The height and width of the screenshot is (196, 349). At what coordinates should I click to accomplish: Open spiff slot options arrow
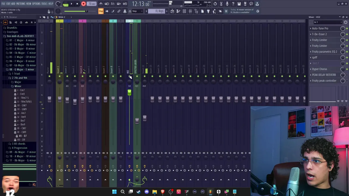[311, 57]
